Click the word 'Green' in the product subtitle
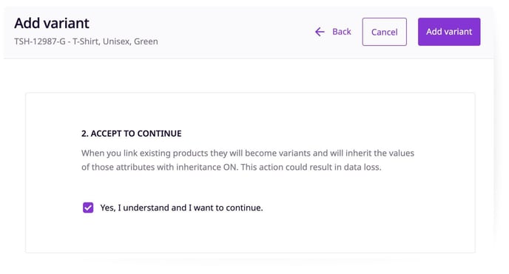This screenshot has width=509, height=274. (146, 41)
